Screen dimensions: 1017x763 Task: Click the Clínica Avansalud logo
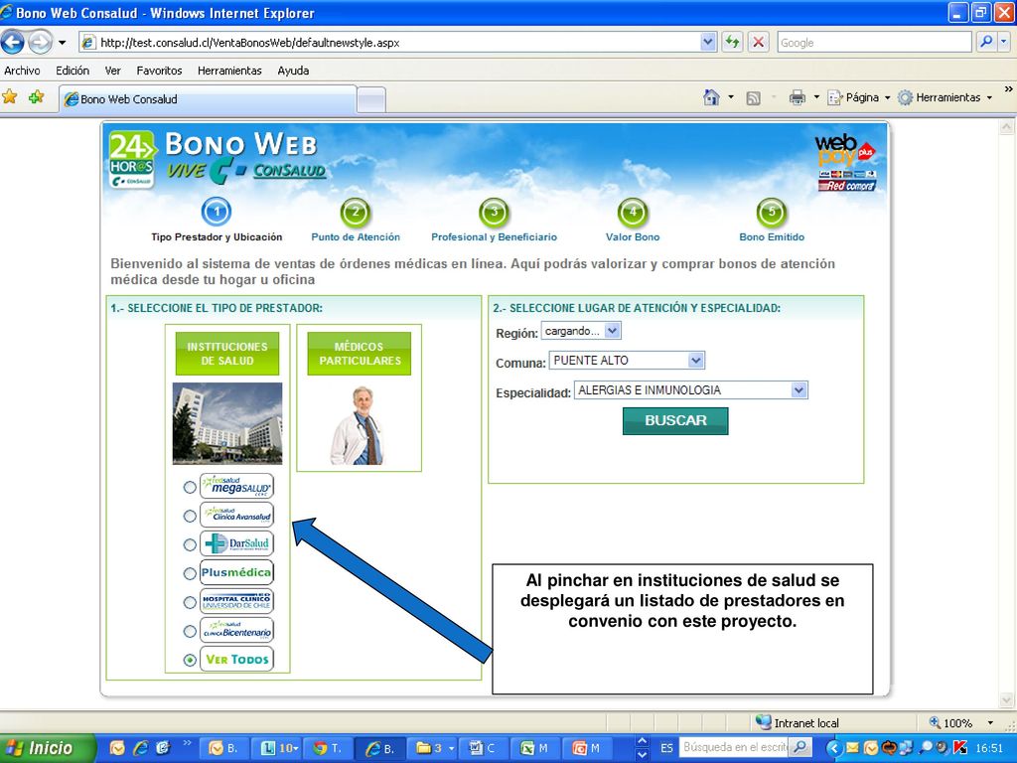click(x=236, y=516)
